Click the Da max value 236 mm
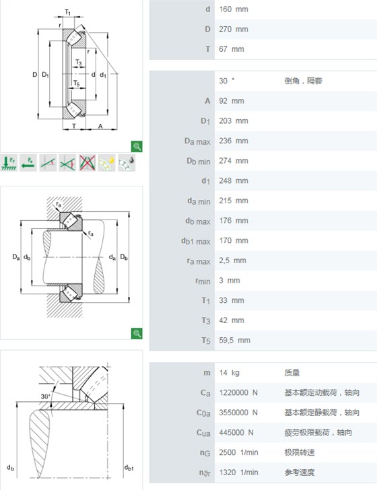The height and width of the screenshot is (490, 377). (234, 141)
